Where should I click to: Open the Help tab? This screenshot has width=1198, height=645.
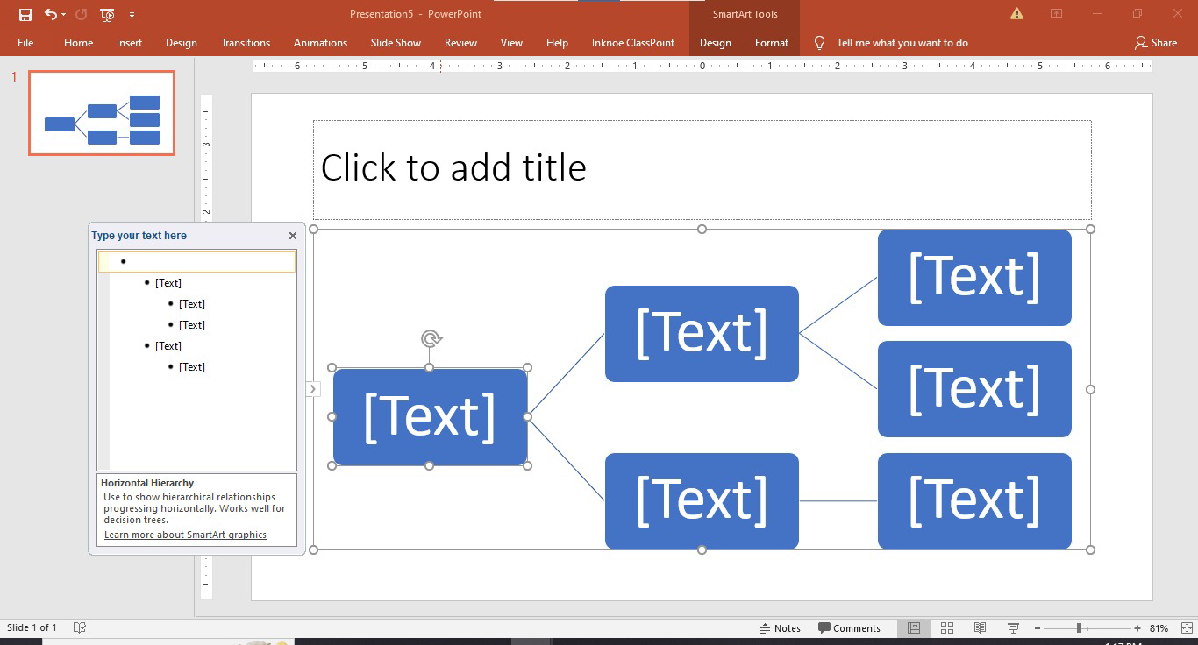coord(557,42)
